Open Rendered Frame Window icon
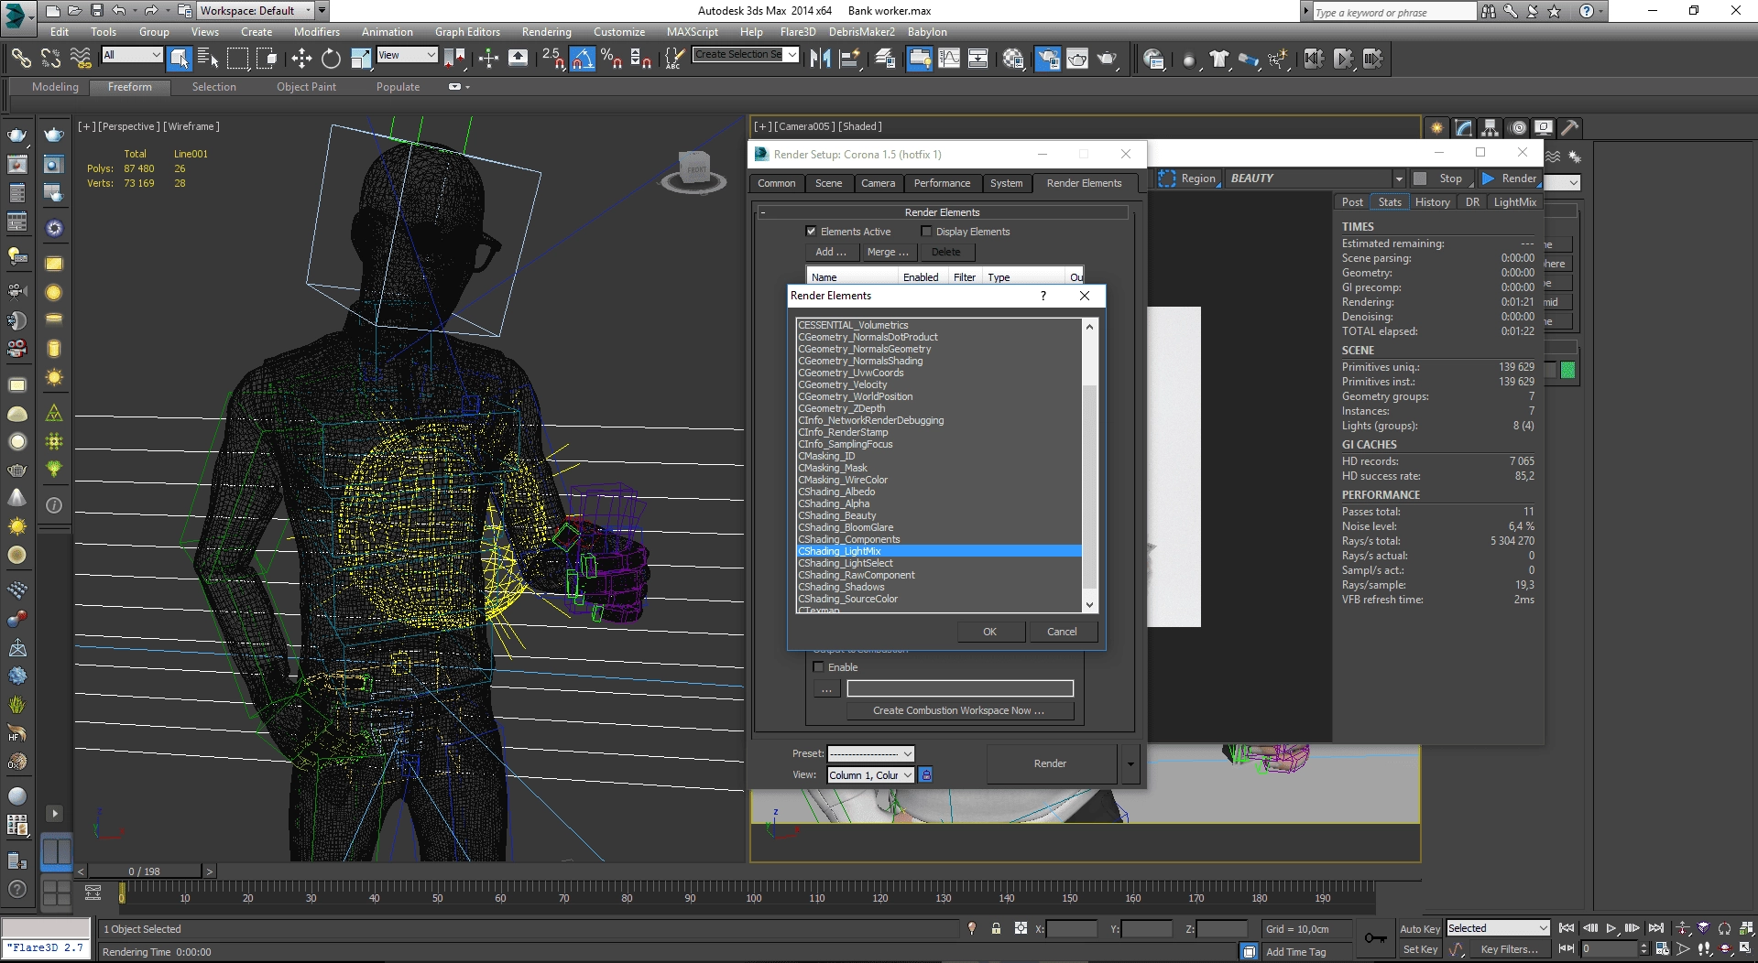Viewport: 1758px width, 963px height. coord(1077,59)
